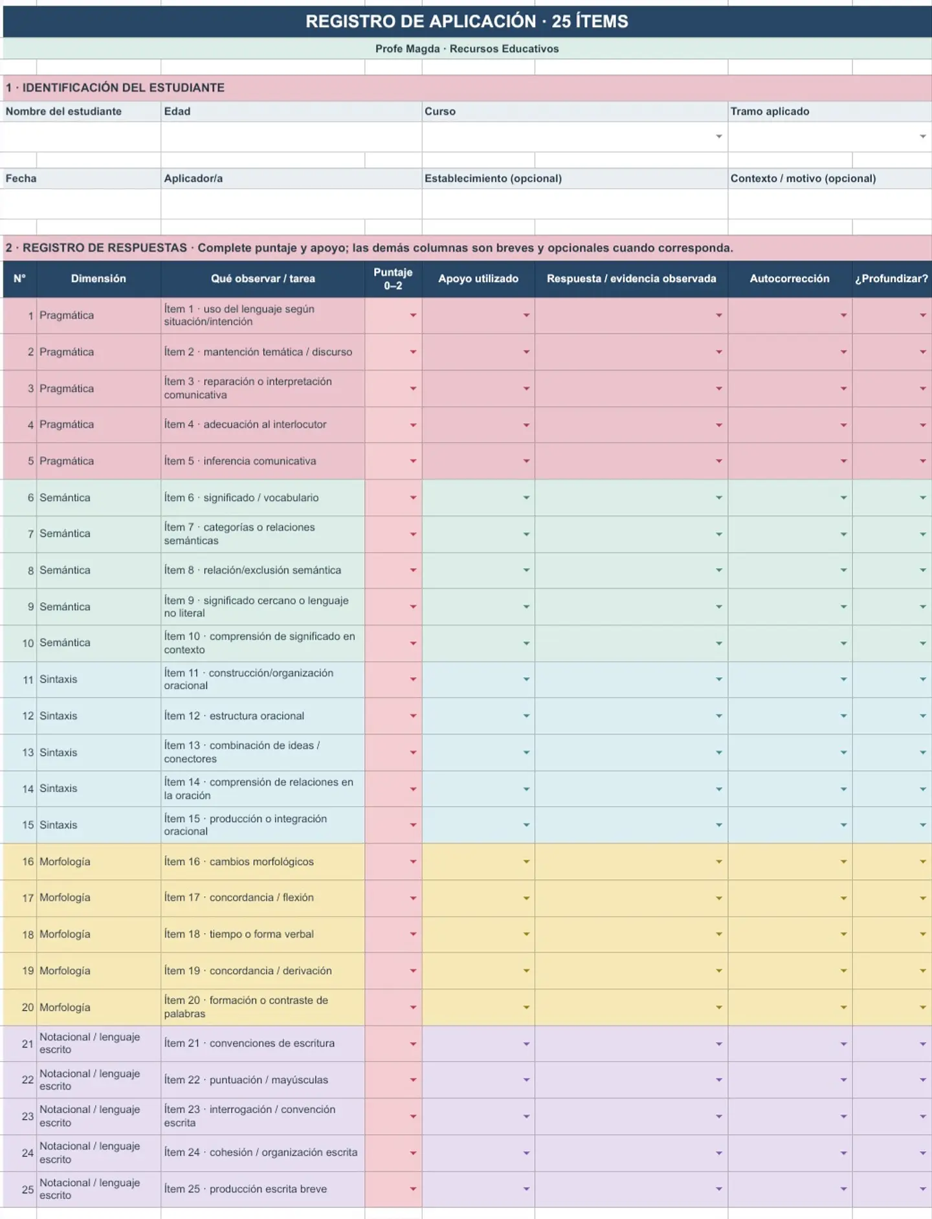
Task: Open Puntaje dropdown for Ítem 16
Action: 413,862
